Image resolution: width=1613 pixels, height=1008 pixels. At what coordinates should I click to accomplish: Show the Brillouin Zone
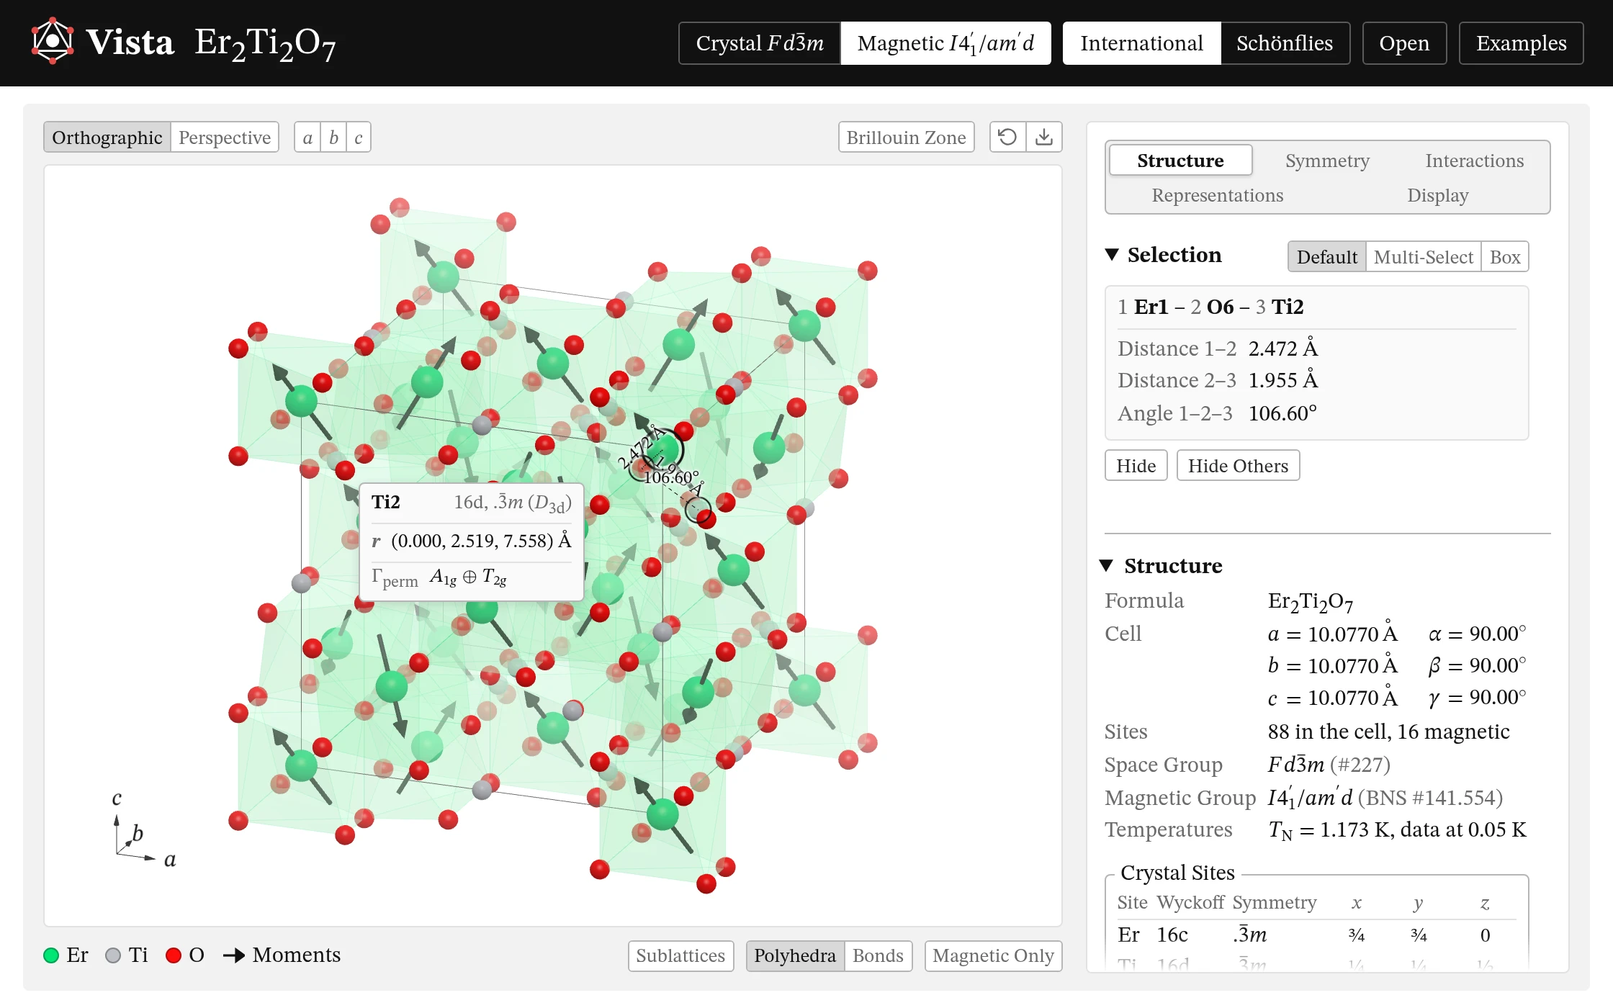click(x=906, y=138)
